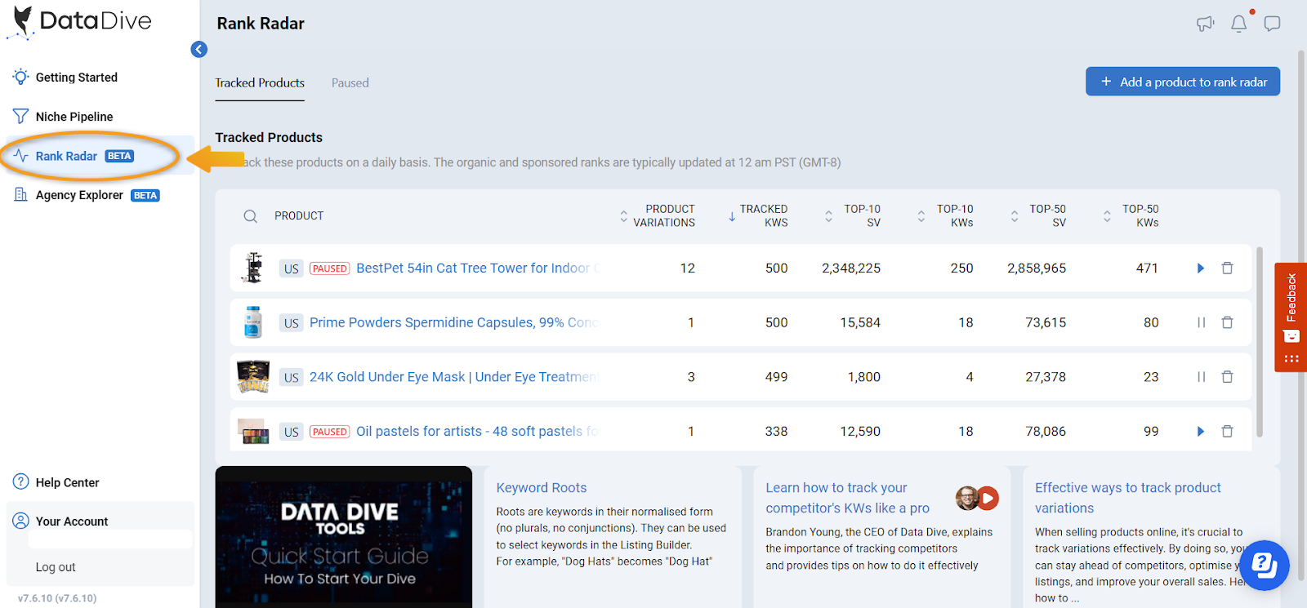Image resolution: width=1307 pixels, height=608 pixels.
Task: Click US marketplace tag on Prime Powders row
Action: pos(291,323)
